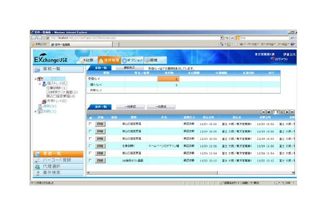Screen dimensions: 329x219
Task: Open バーコード登録 in the sidebar
Action: pyautogui.click(x=58, y=160)
